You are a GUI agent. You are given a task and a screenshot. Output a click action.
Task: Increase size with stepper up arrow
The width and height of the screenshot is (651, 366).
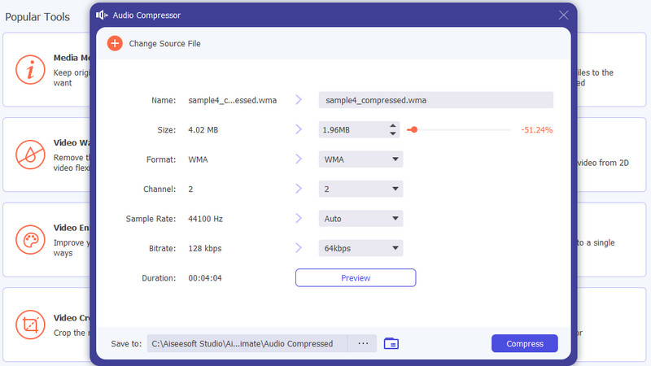(x=394, y=126)
